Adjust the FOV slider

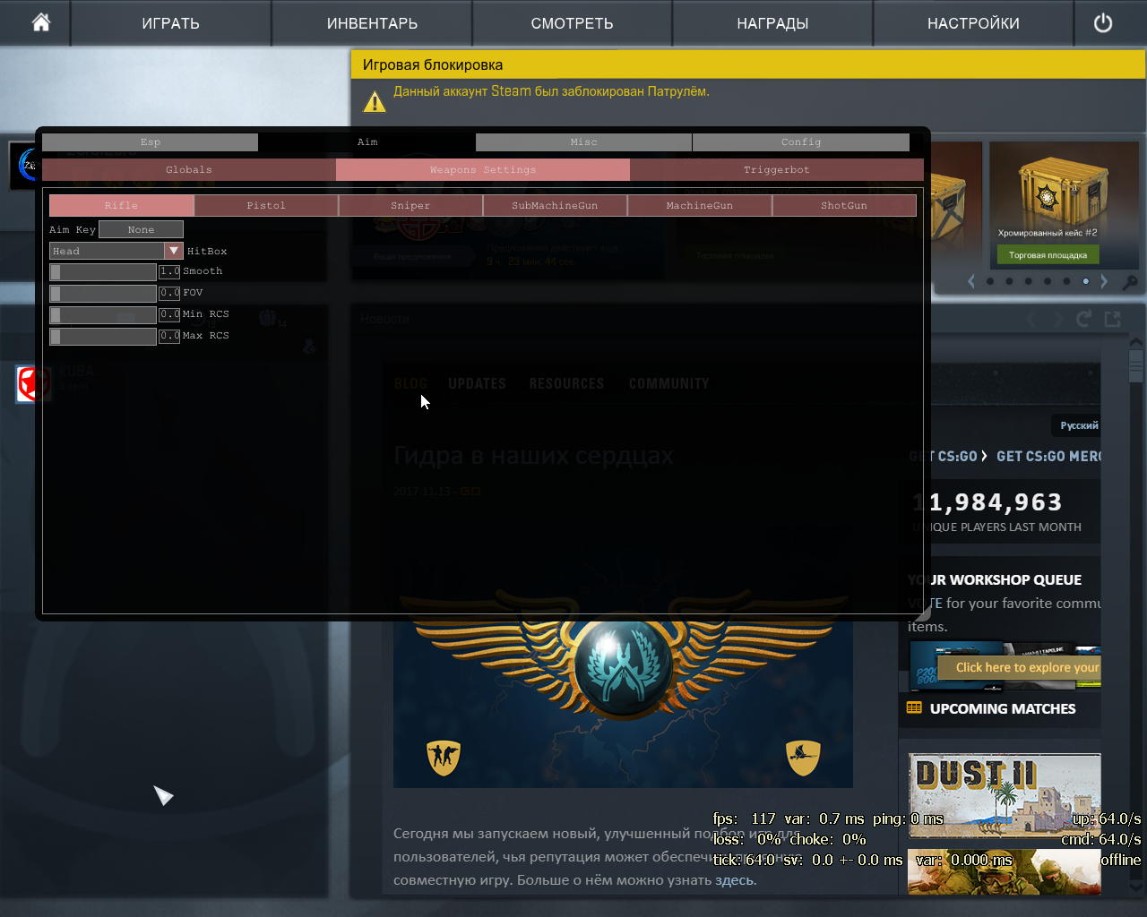[103, 293]
